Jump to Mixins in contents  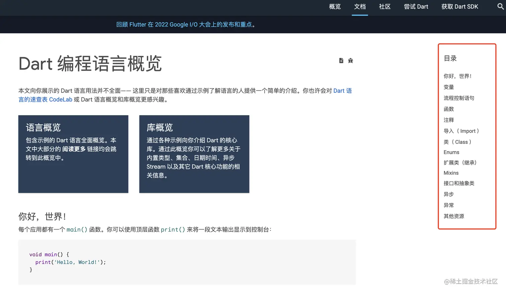(451, 173)
